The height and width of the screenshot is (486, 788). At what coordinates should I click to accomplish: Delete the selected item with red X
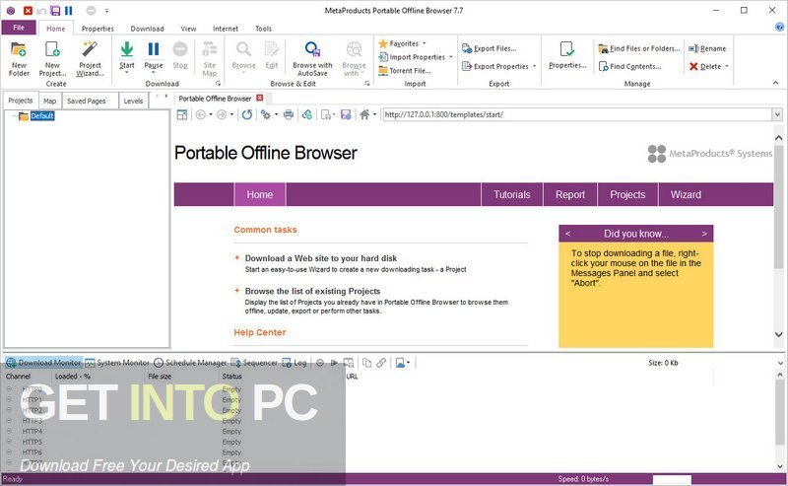(x=705, y=66)
